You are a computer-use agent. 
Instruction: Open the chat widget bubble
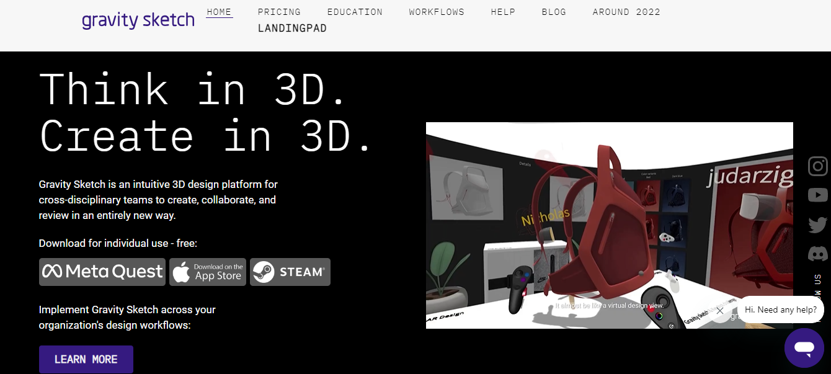[x=804, y=348]
